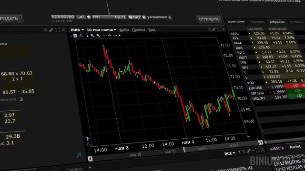This screenshot has height=171, width=305.
Task: Click the plus add-tab icon near Сводка
Action: pos(90,168)
